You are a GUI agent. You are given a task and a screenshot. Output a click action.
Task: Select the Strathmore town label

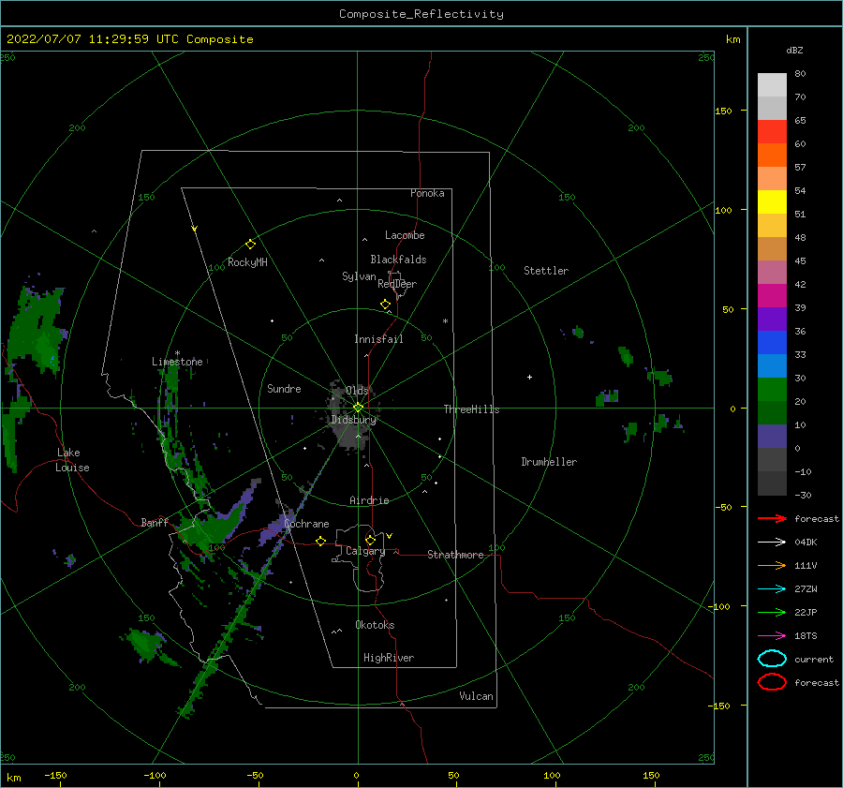tap(455, 555)
